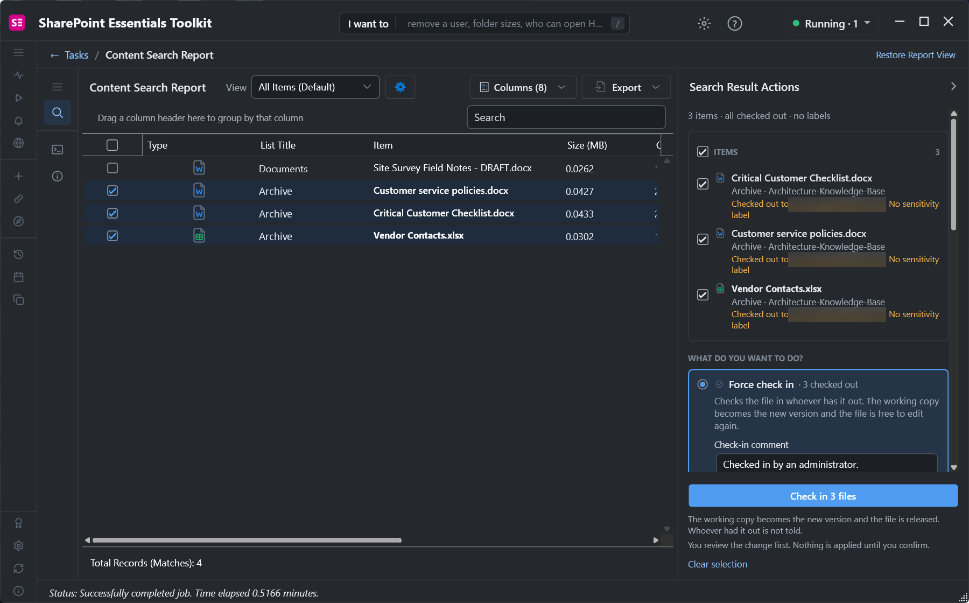969x603 pixels.
Task: Expand the Running · 1 status dropdown
Action: pyautogui.click(x=831, y=23)
